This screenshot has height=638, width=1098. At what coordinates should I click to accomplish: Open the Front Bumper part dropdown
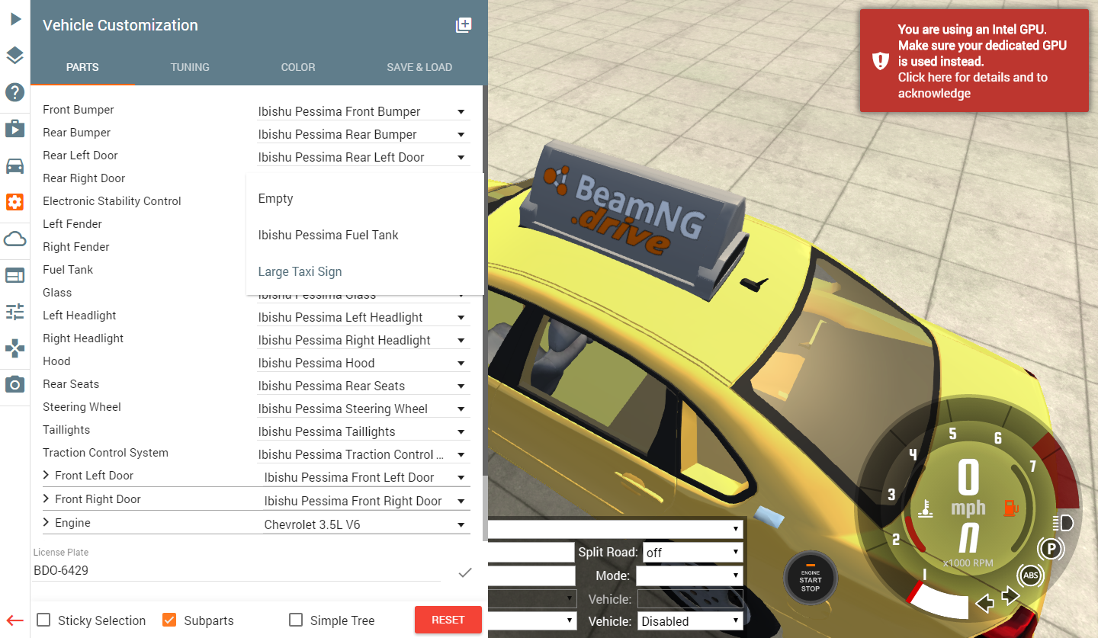pyautogui.click(x=363, y=111)
